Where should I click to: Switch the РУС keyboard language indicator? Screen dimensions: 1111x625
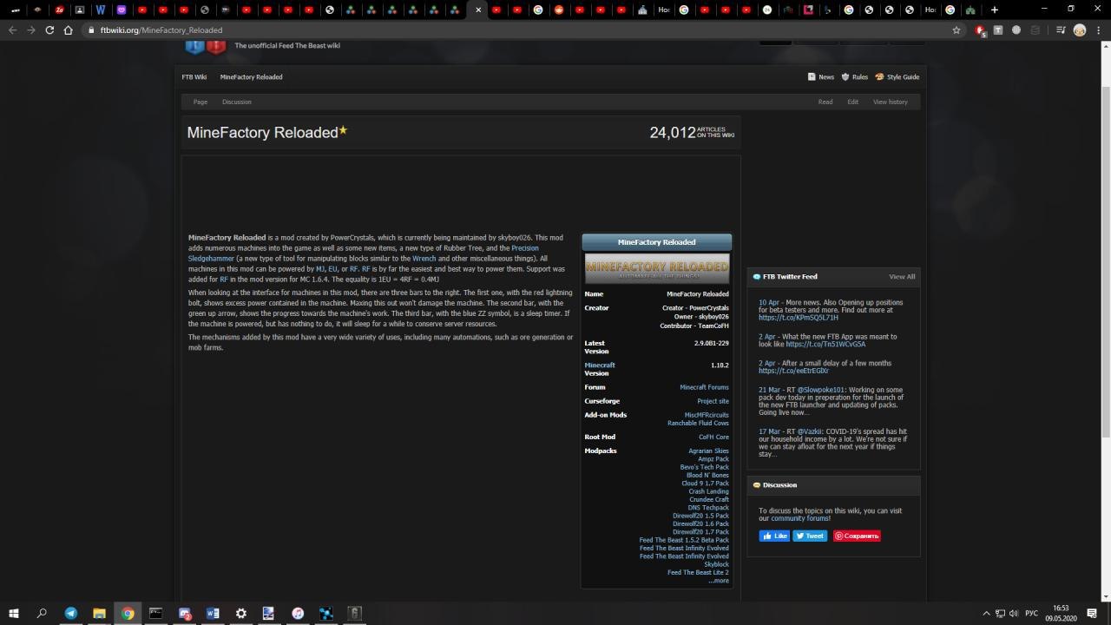(1031, 613)
